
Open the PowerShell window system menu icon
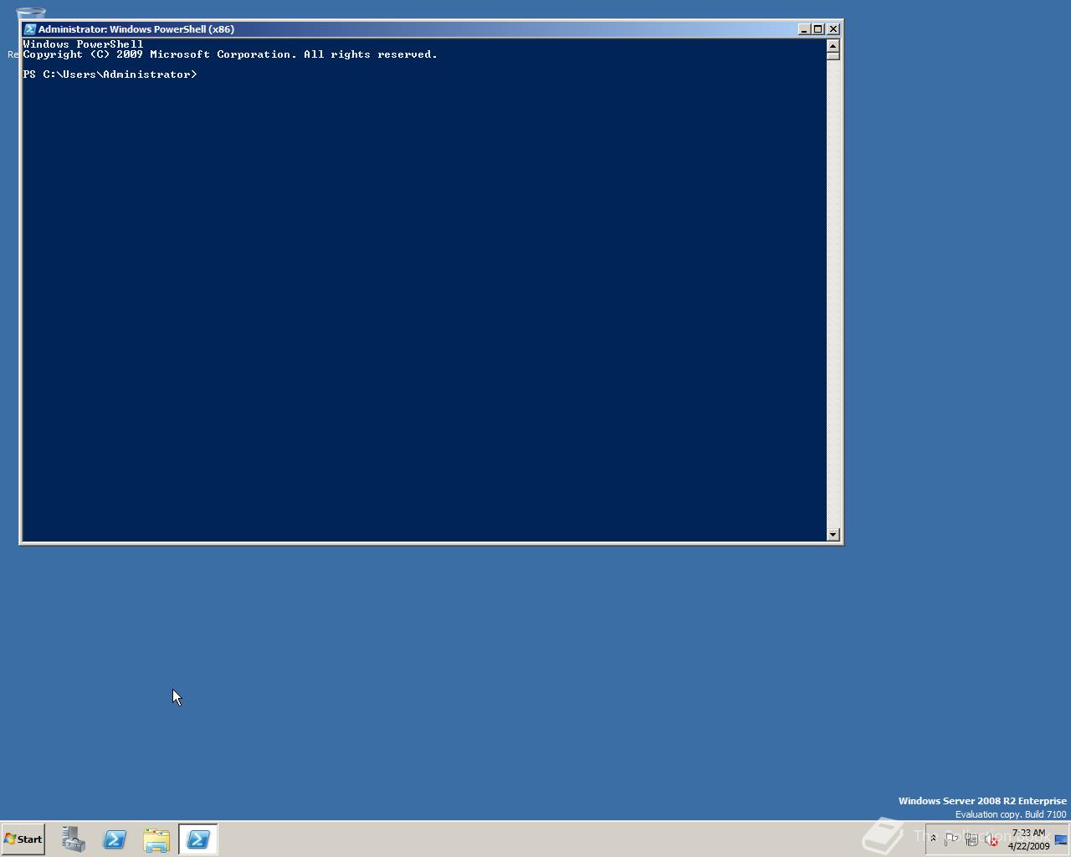pyautogui.click(x=30, y=28)
